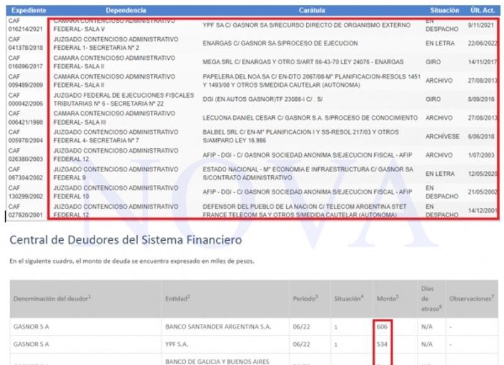Select the Monto column header
This screenshot has width=504, height=365.
pyautogui.click(x=387, y=298)
